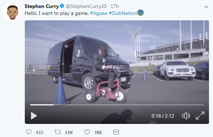Mute the video sound
Screen dimensions: 213x137
[x=186, y=116]
